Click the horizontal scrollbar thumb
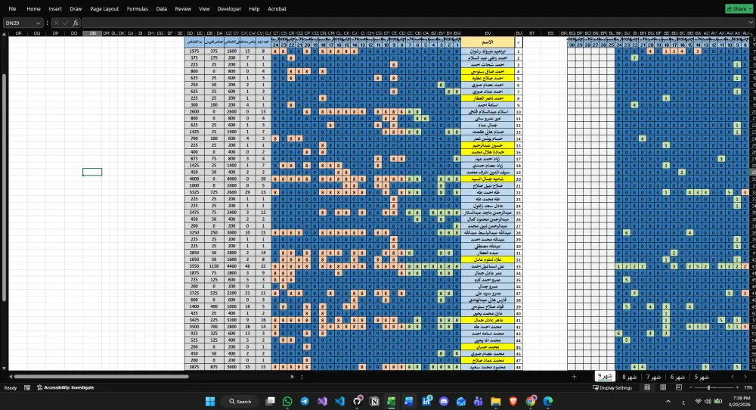This screenshot has width=756, height=410. pyautogui.click(x=101, y=377)
